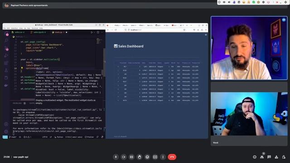Viewport: 290px width, 163px height.
Task: Open Extensions view in activity bar
Action: (x=6, y=63)
